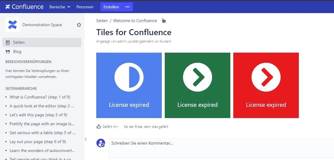The image size is (334, 160).
Task: Click the Hier link under Bereichsverknüpfungen
Action: click(x=9, y=71)
